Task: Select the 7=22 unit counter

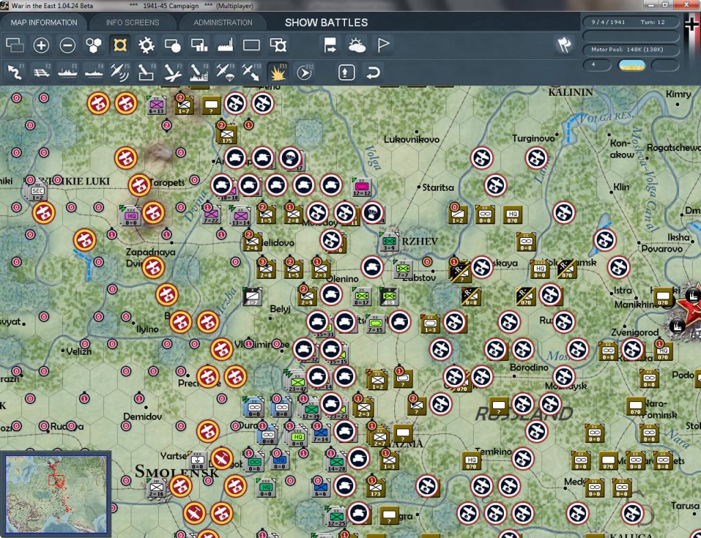Action: point(211,215)
